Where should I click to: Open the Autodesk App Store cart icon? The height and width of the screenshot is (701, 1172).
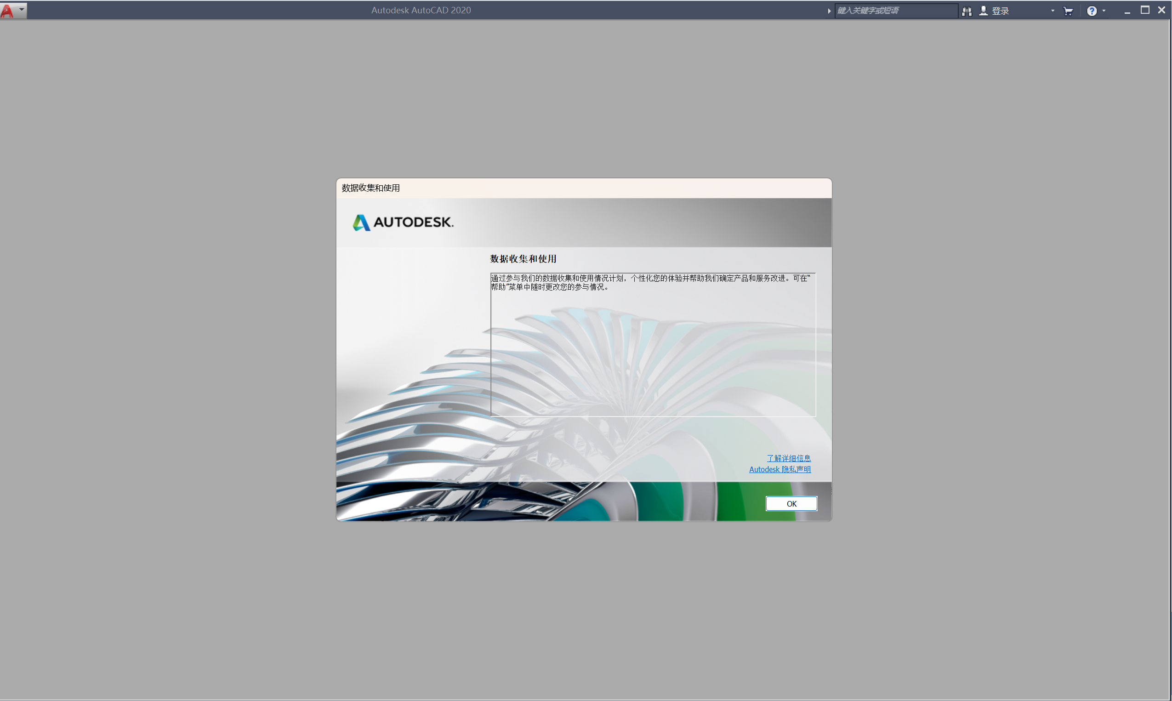[1068, 11]
